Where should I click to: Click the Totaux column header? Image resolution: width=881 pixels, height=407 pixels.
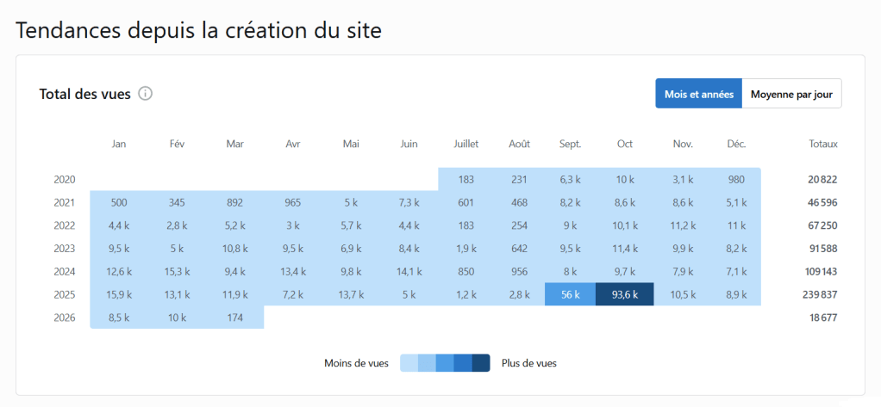coord(822,144)
